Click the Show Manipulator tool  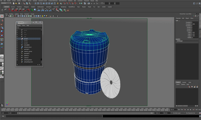point(2,47)
